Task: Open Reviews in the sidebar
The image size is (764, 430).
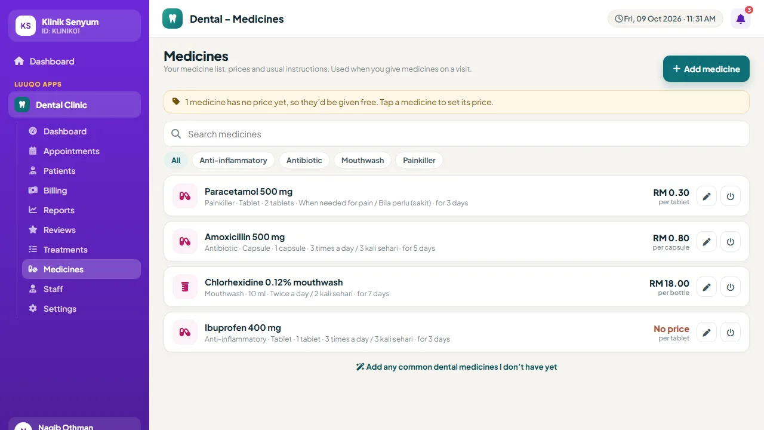Action: click(x=81, y=230)
